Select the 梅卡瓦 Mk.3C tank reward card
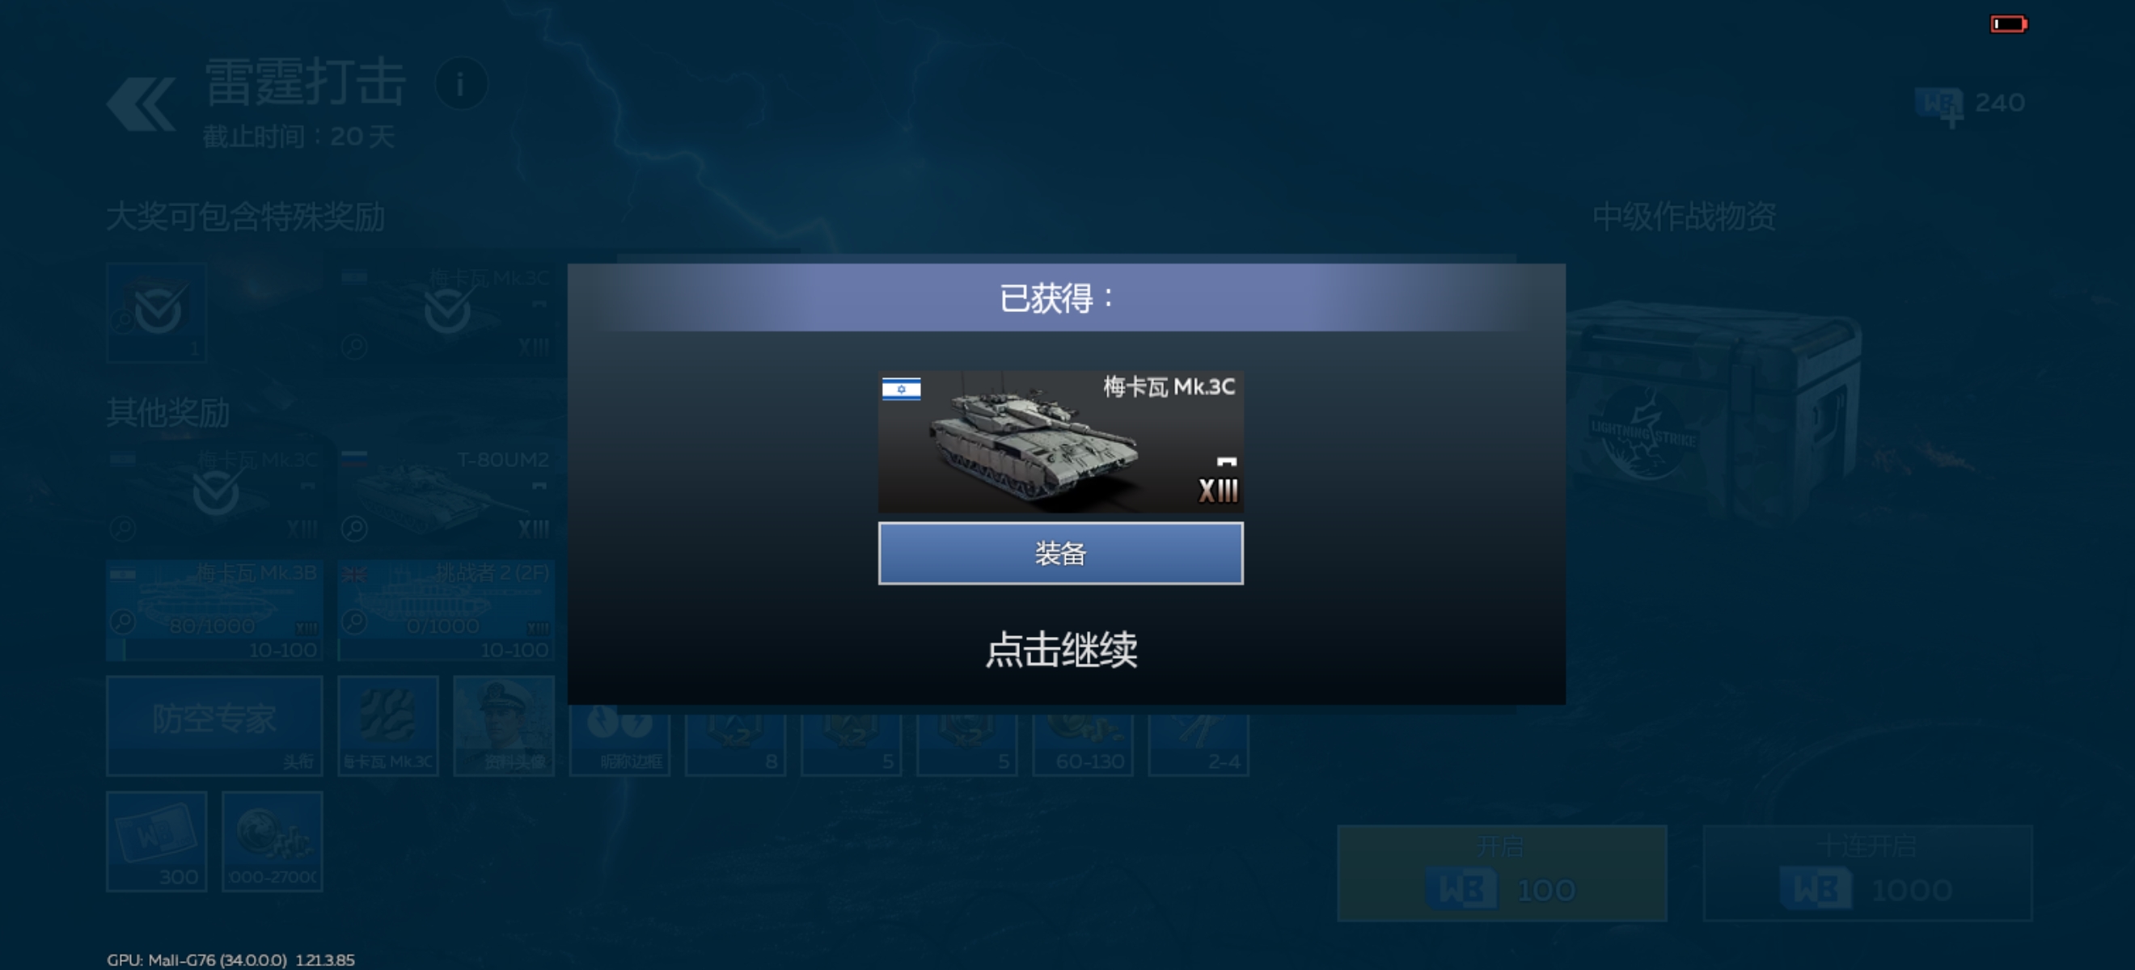 [1060, 441]
